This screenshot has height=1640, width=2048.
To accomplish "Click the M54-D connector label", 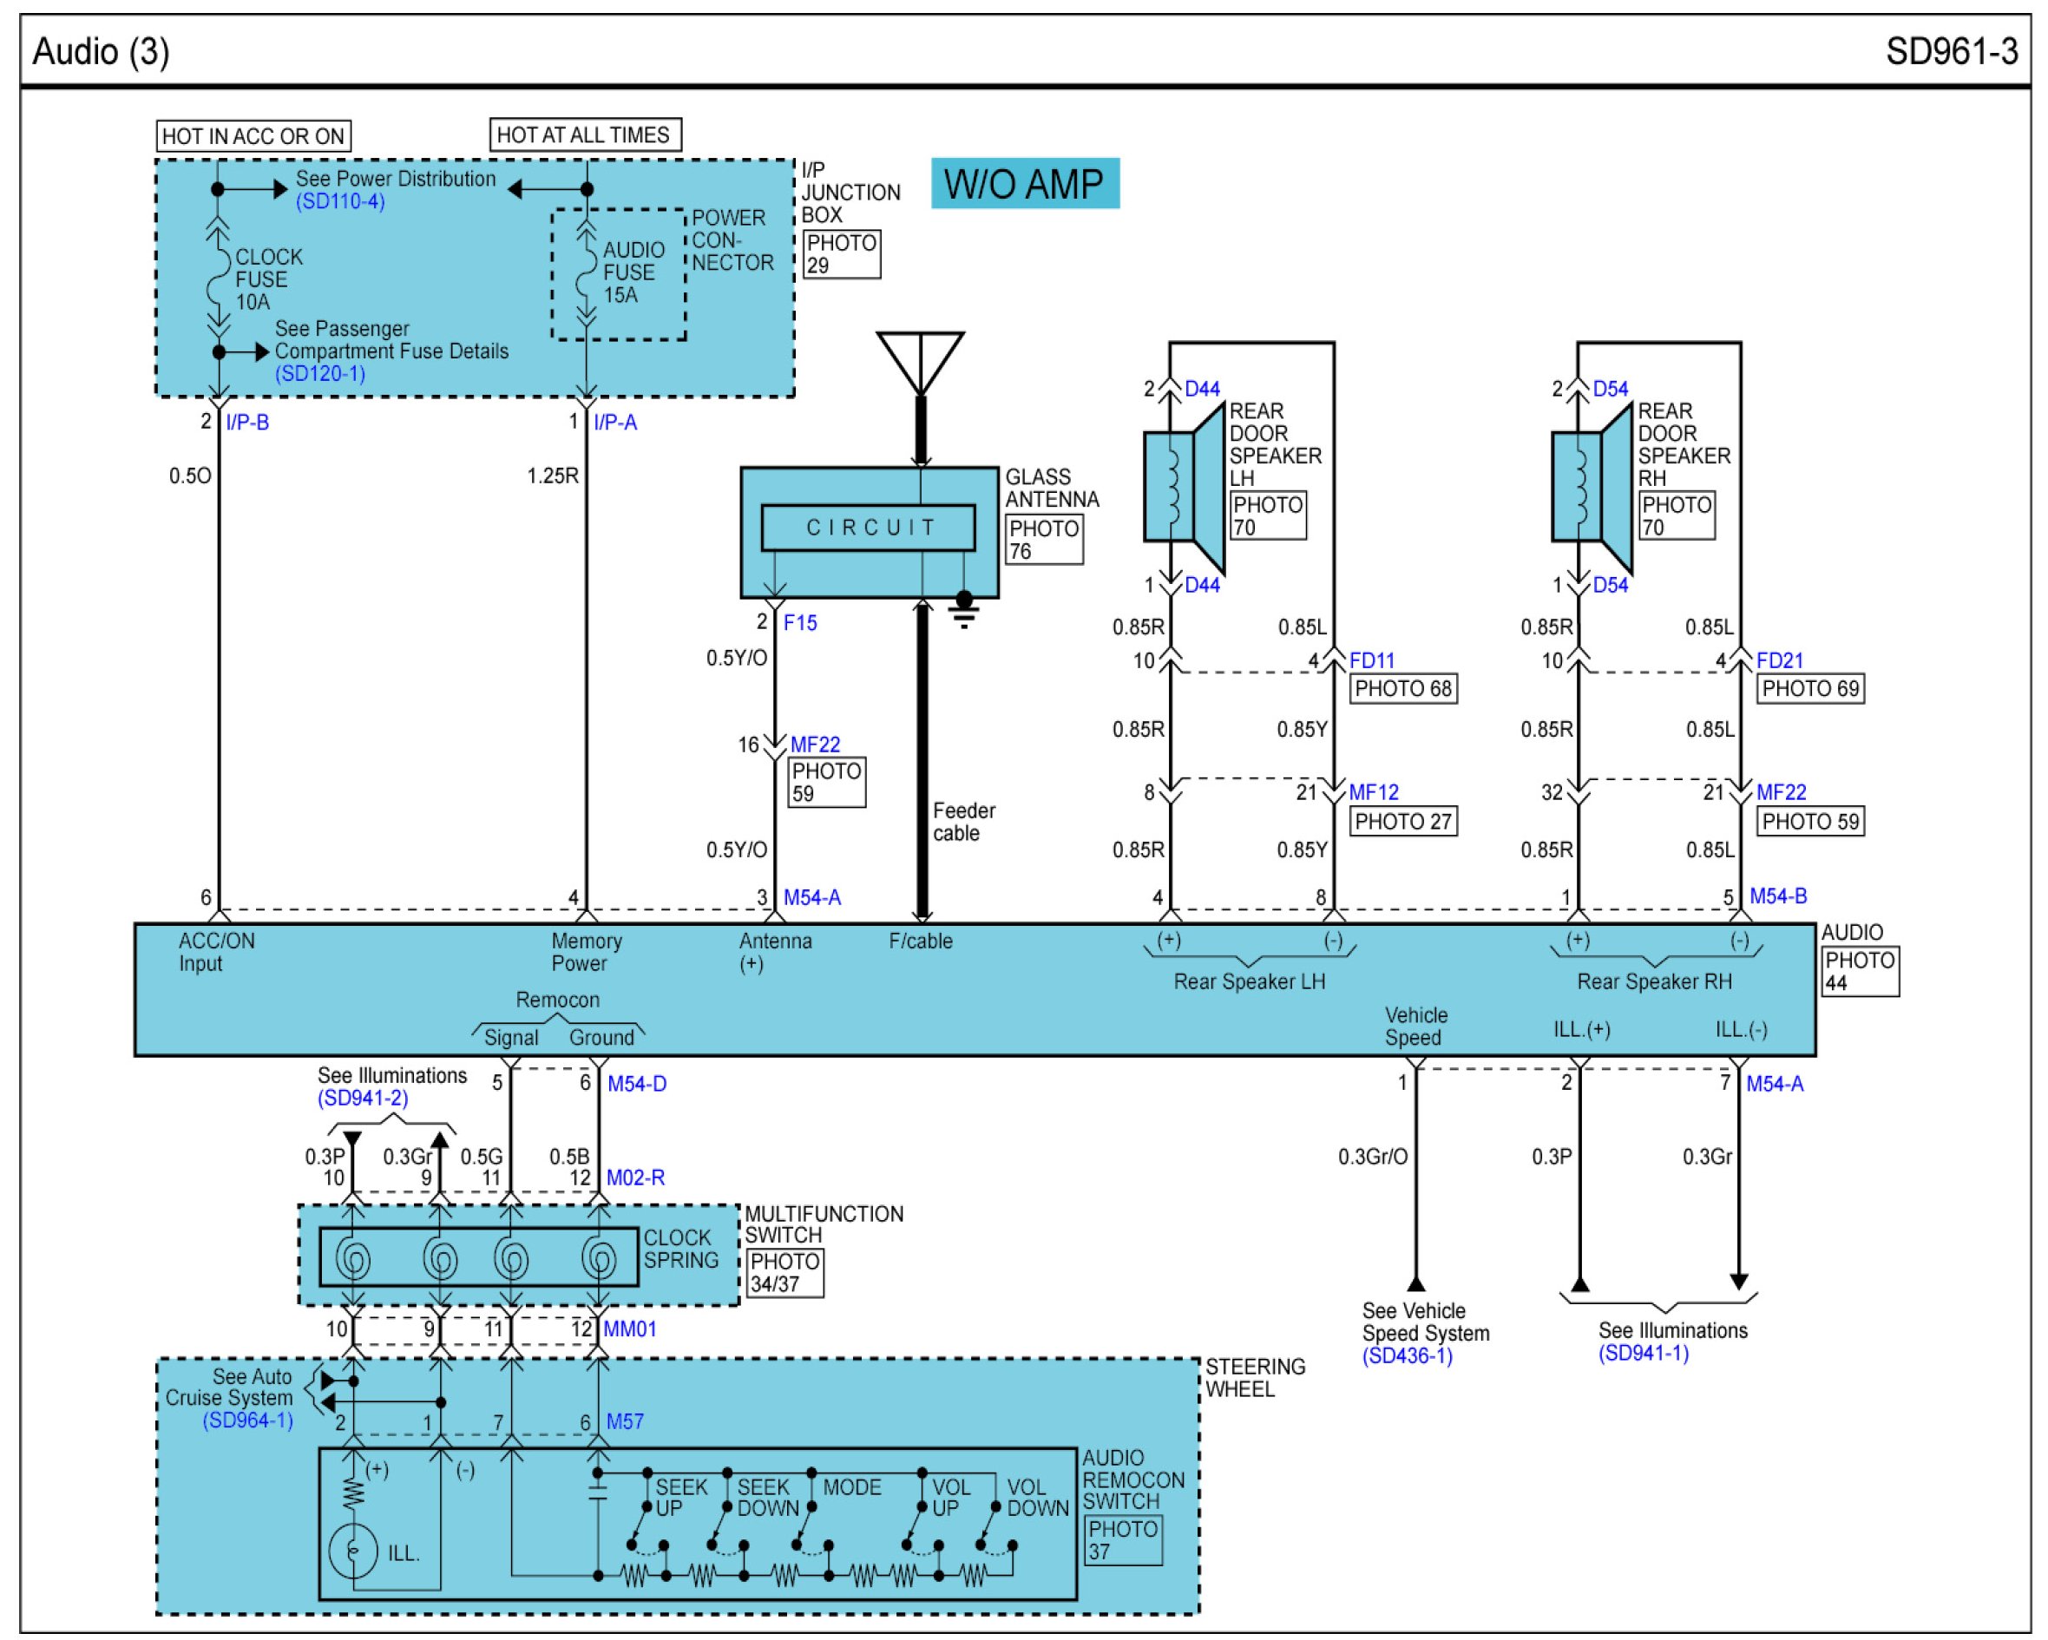I will 636,1083.
